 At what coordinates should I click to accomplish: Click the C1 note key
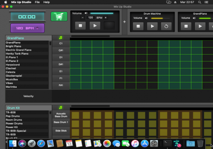point(61,43)
